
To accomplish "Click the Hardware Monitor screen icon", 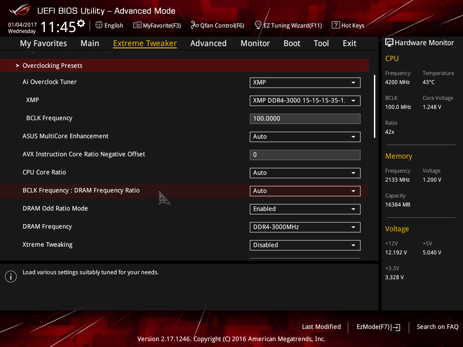I will (389, 42).
